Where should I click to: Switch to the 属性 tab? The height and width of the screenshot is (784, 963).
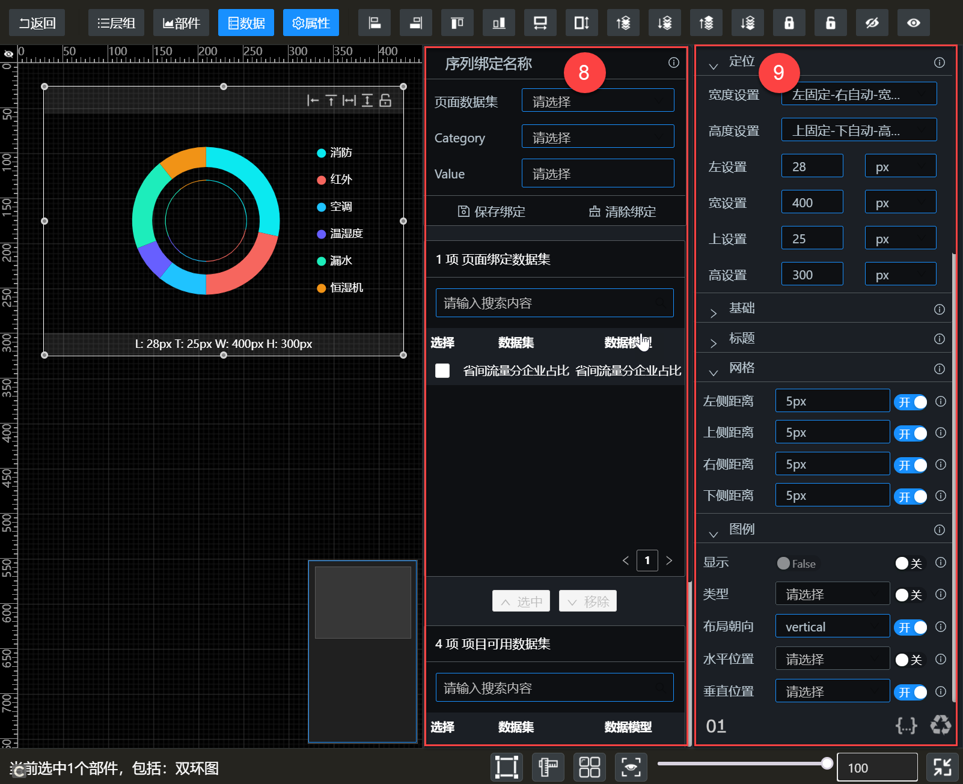[311, 23]
